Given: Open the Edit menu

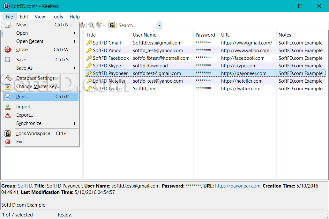Looking at the screenshot, I should pos(24,17).
